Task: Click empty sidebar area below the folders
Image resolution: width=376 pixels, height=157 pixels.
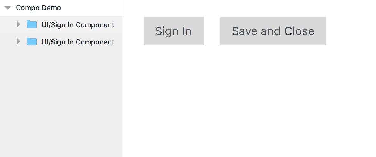Action: [x=61, y=103]
